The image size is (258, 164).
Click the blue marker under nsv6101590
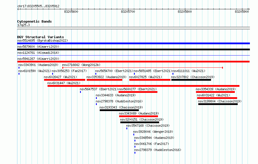point(19,74)
